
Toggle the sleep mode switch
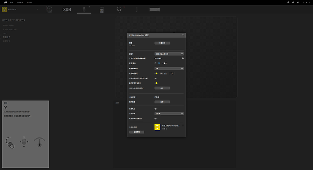tap(156, 73)
